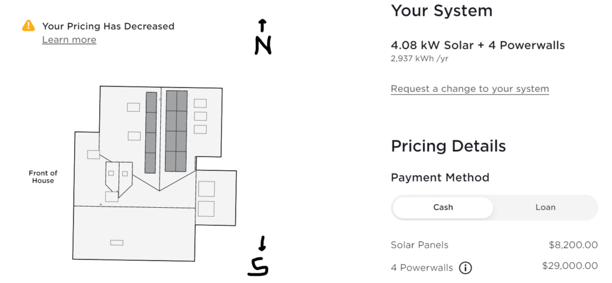This screenshot has width=612, height=283.
Task: Click the upper square on the right wing roof
Action: (206, 189)
